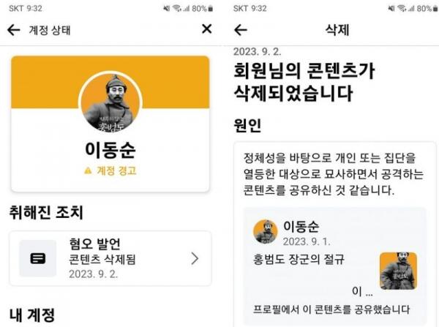This screenshot has width=439, height=327.
Task: Tap the right phone's Wi-Fi status icon
Action: click(402, 9)
